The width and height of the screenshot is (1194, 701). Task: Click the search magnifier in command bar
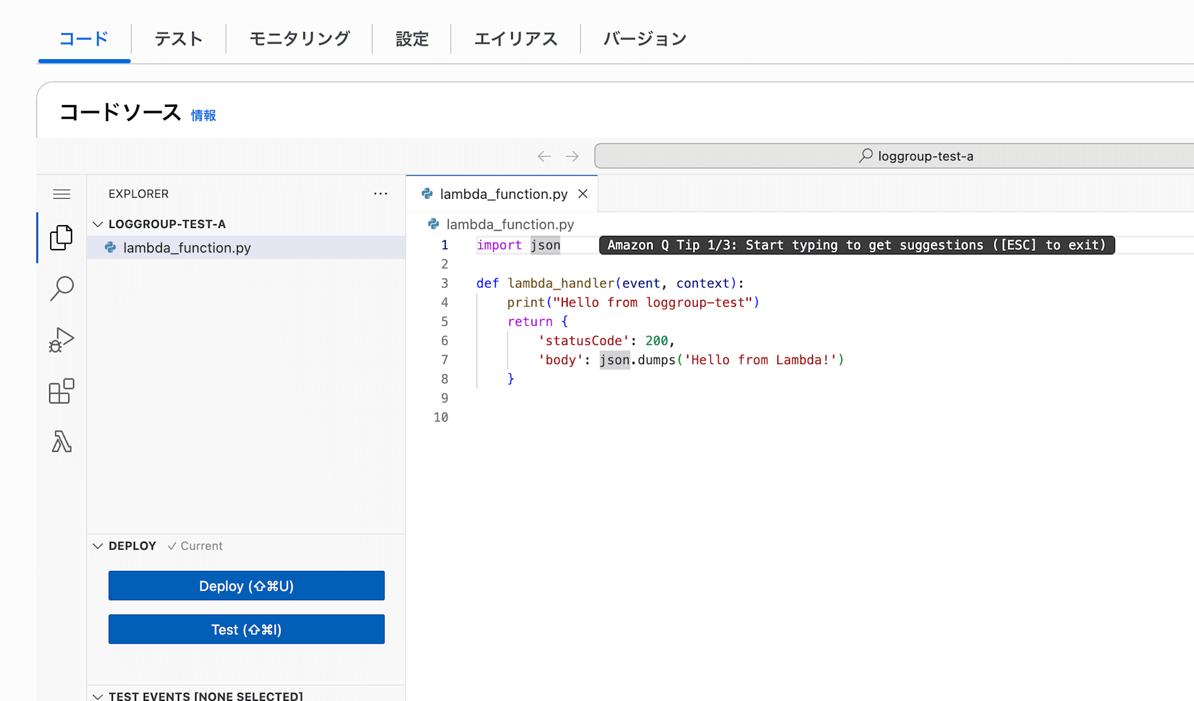click(866, 156)
